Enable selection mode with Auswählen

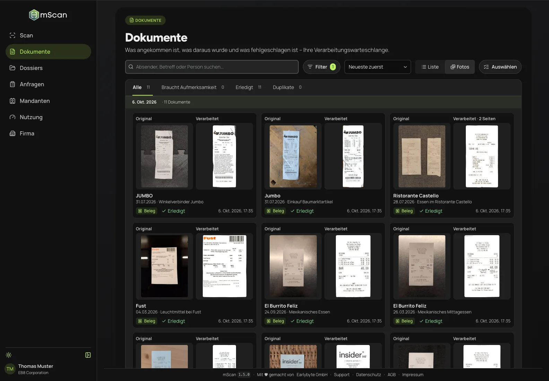pos(500,67)
